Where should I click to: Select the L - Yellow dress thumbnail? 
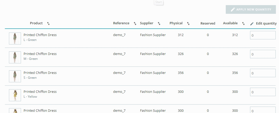(x=15, y=95)
